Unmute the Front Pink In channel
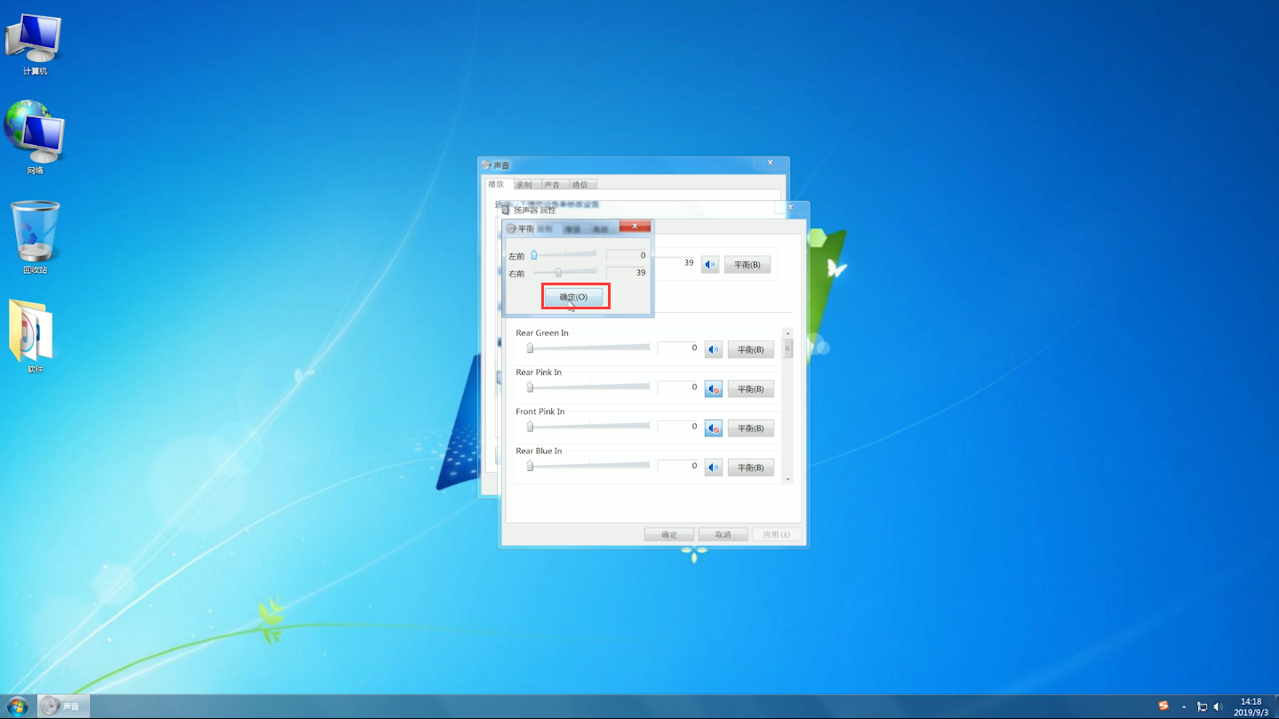 click(714, 427)
